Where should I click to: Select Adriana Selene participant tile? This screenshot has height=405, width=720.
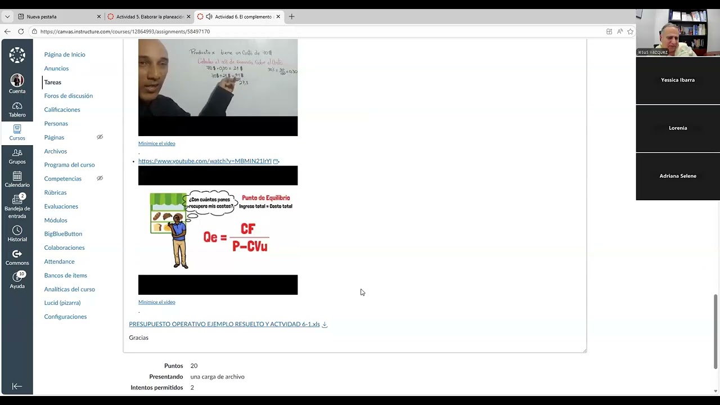tap(678, 176)
